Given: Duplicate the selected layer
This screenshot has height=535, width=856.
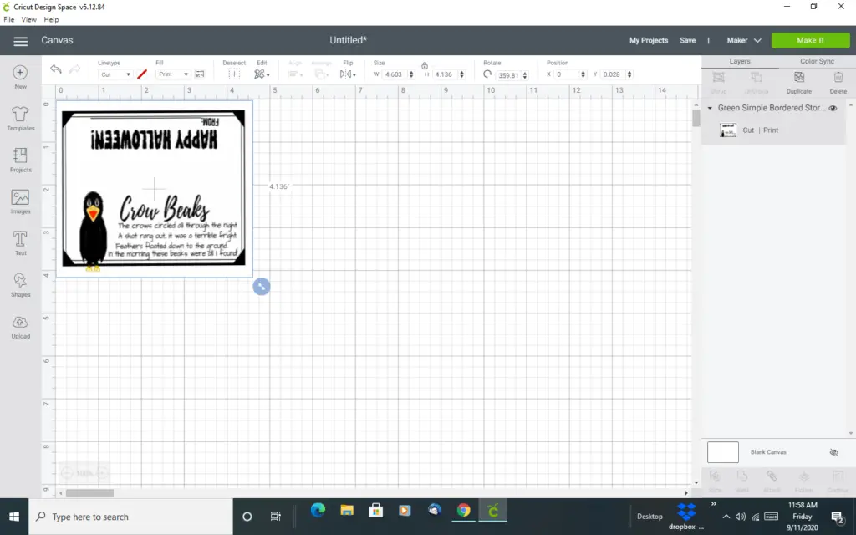Looking at the screenshot, I should click(x=798, y=82).
